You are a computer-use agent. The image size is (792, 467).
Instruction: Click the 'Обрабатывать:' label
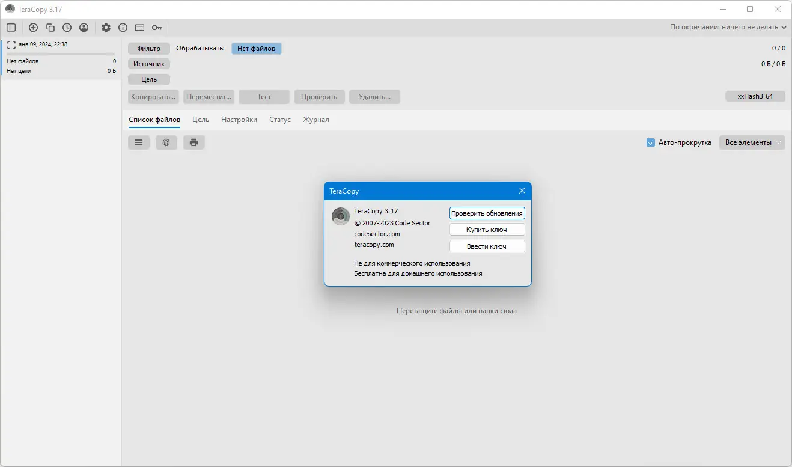200,48
